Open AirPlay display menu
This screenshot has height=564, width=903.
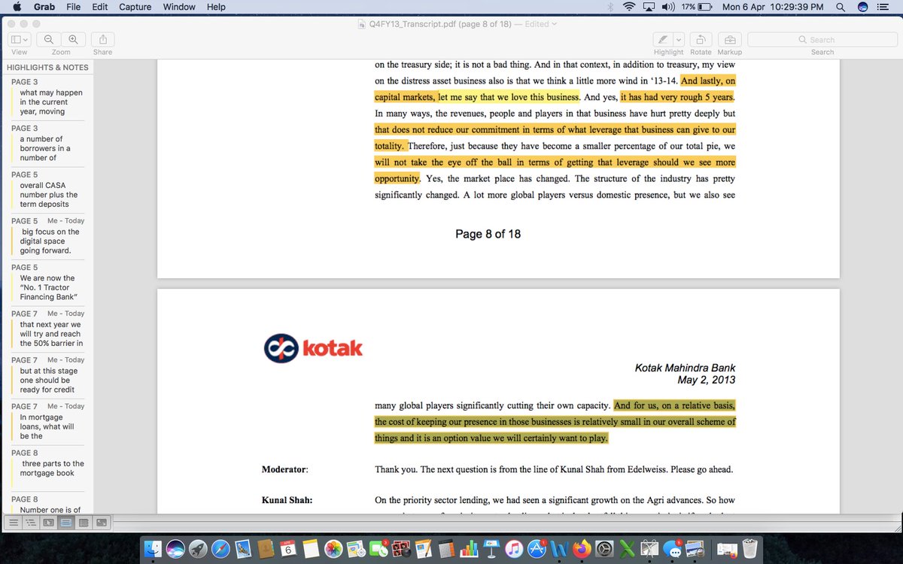pyautogui.click(x=649, y=7)
